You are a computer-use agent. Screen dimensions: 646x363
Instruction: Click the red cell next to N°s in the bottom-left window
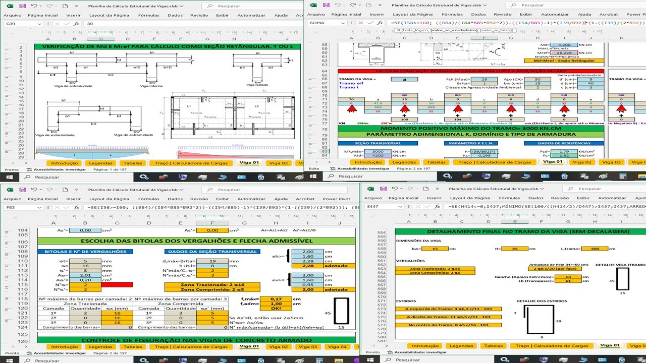click(117, 285)
